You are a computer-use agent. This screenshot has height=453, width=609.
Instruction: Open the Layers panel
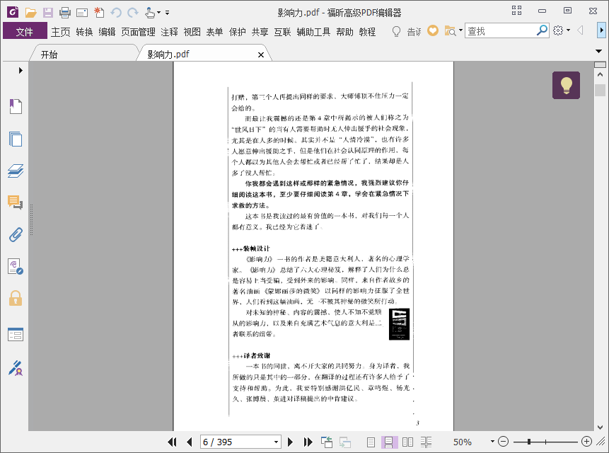pyautogui.click(x=16, y=171)
